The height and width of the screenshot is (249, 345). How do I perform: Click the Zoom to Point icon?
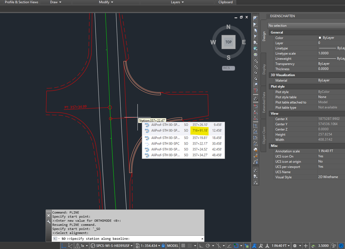(x=255, y=79)
